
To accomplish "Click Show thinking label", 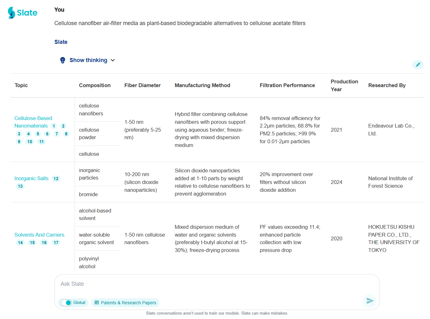I will pyautogui.click(x=88, y=60).
